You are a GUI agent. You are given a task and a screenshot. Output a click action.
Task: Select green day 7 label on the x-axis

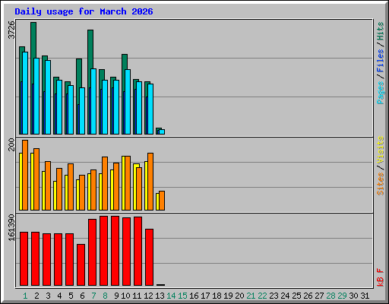coord(93,296)
